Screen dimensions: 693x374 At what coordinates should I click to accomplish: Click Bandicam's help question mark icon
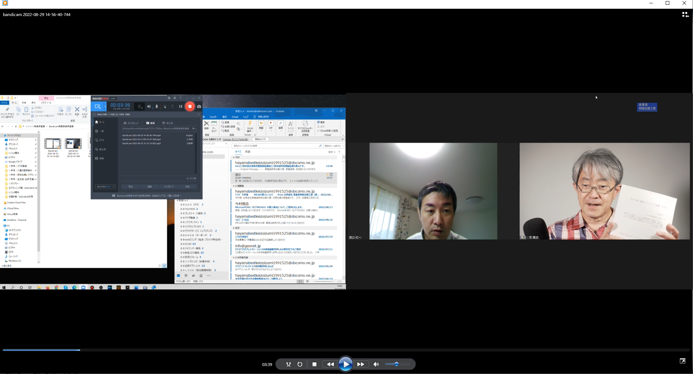(x=181, y=98)
